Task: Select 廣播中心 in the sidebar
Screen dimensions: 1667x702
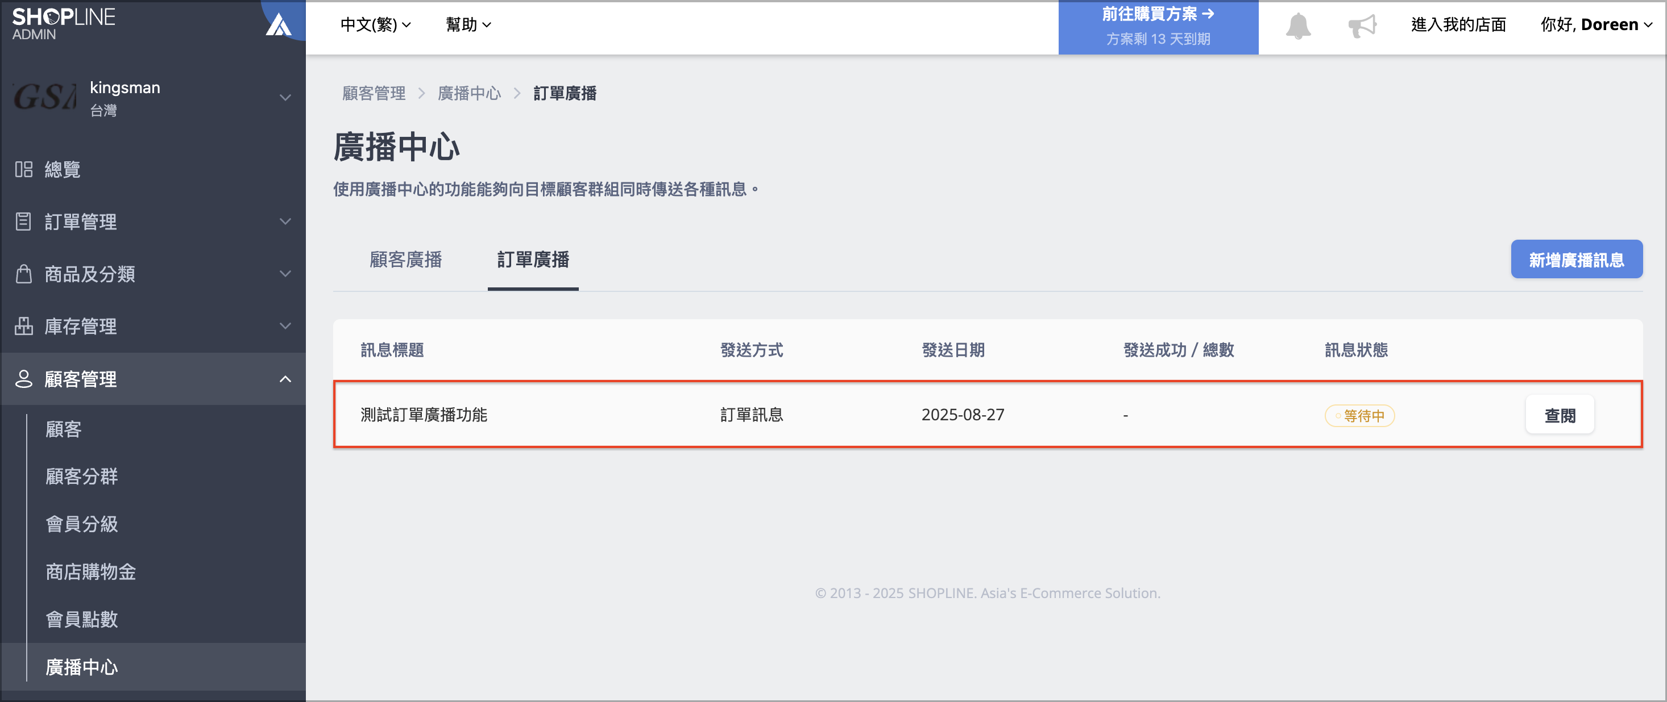Action: click(x=81, y=667)
